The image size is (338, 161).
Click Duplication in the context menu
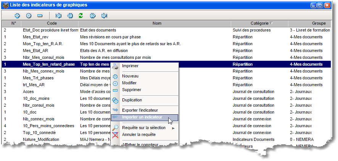(x=132, y=100)
